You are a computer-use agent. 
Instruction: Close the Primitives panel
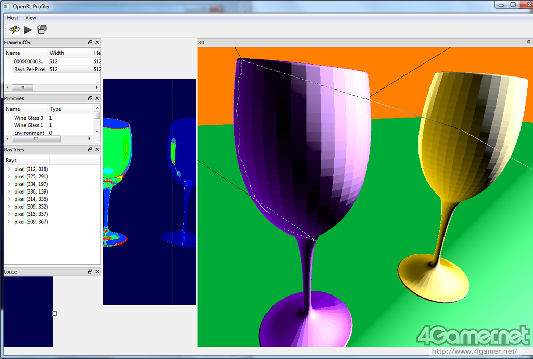pyautogui.click(x=97, y=98)
